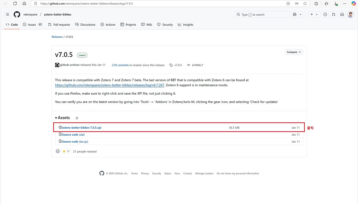Go to GitHub homepage via header logo
Screen dimensions: 358x204
(x=17, y=15)
